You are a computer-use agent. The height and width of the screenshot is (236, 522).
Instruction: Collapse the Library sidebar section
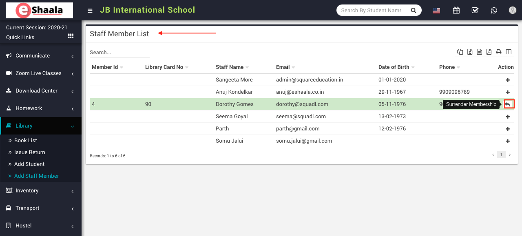(41, 126)
